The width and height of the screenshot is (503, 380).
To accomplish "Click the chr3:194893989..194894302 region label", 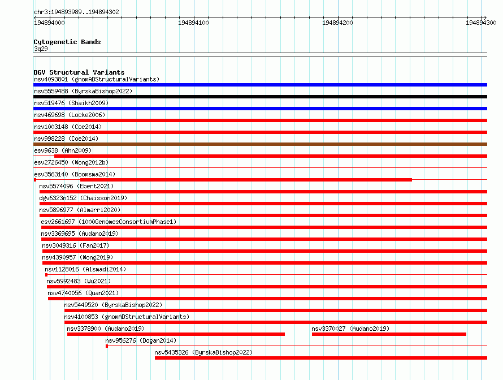I will [76, 12].
